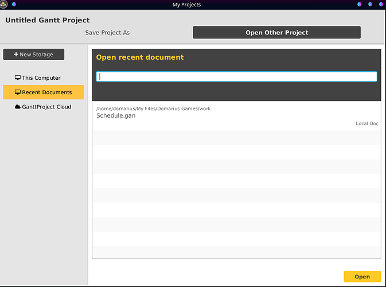Select Schedule.gan in recent list
Screen dimensions: 386x287
coord(236,116)
